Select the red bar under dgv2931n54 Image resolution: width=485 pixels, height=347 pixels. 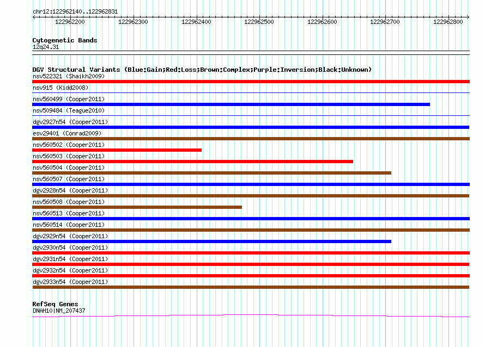[x=251, y=264]
